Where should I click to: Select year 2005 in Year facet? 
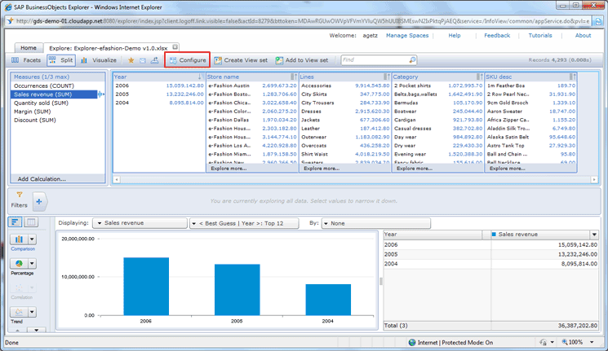click(159, 94)
